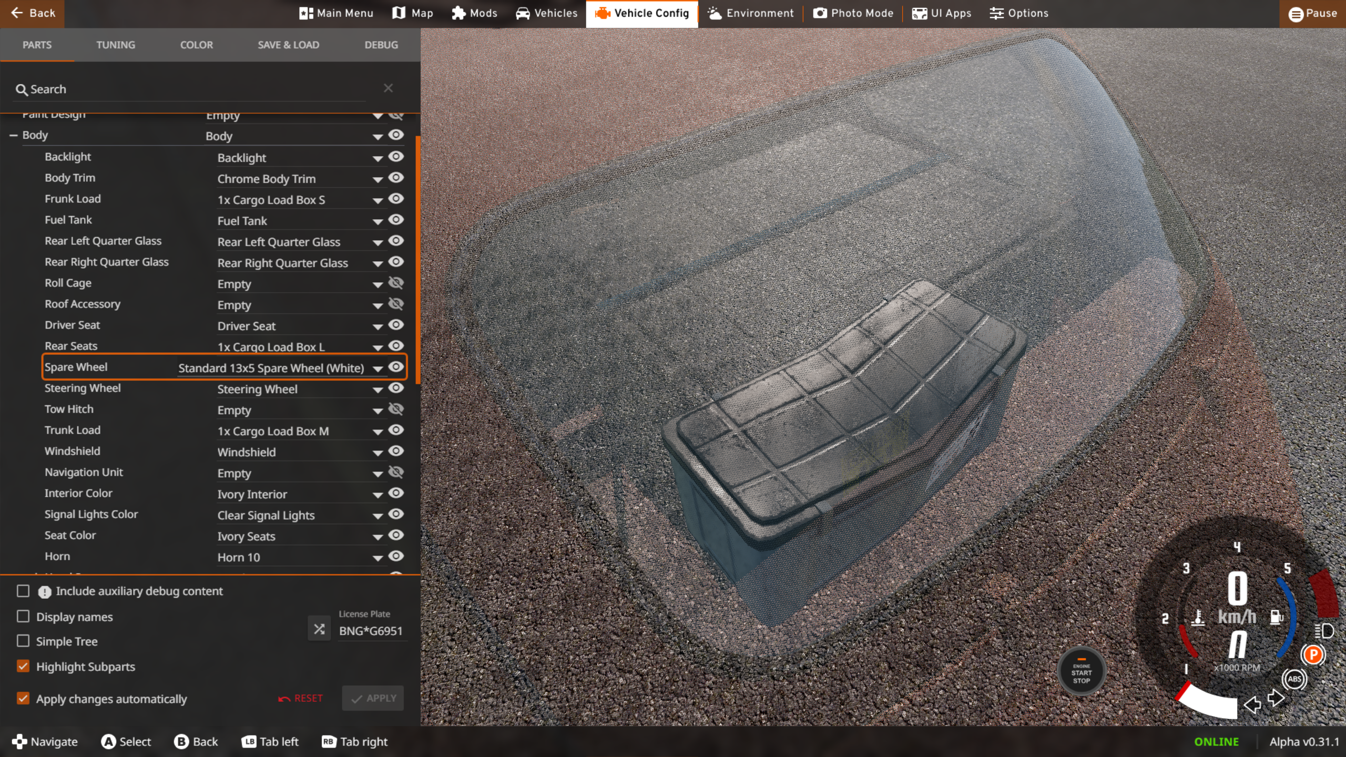
Task: Enable Display names checkbox
Action: coord(23,616)
